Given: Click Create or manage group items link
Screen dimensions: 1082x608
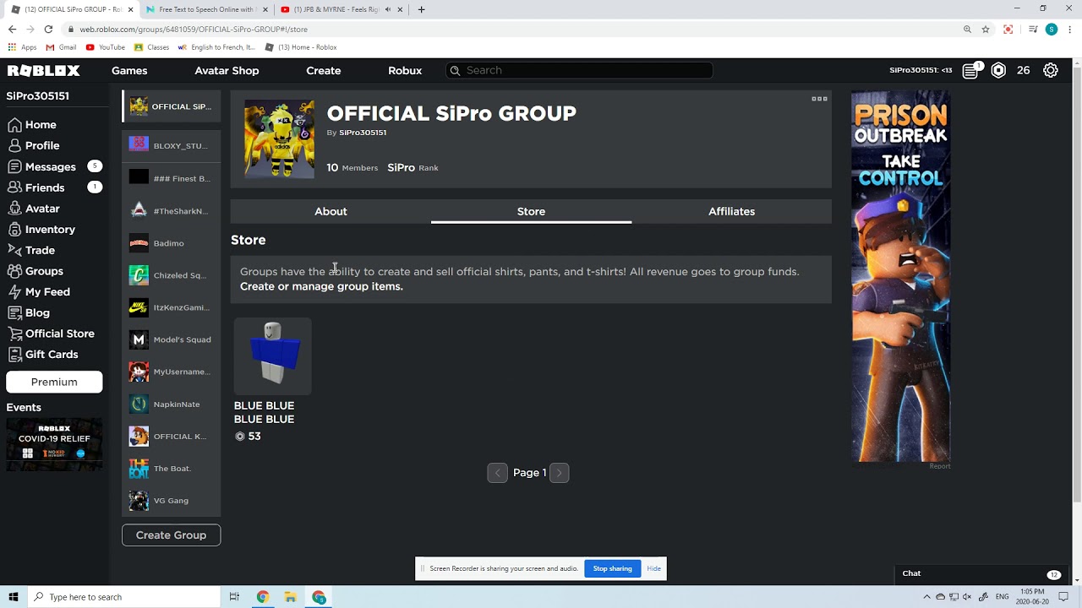Looking at the screenshot, I should tap(321, 286).
